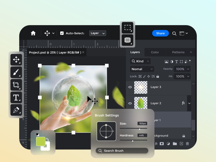216x162 pixels.
Task: Select the Type tool
Action: pyautogui.click(x=16, y=97)
